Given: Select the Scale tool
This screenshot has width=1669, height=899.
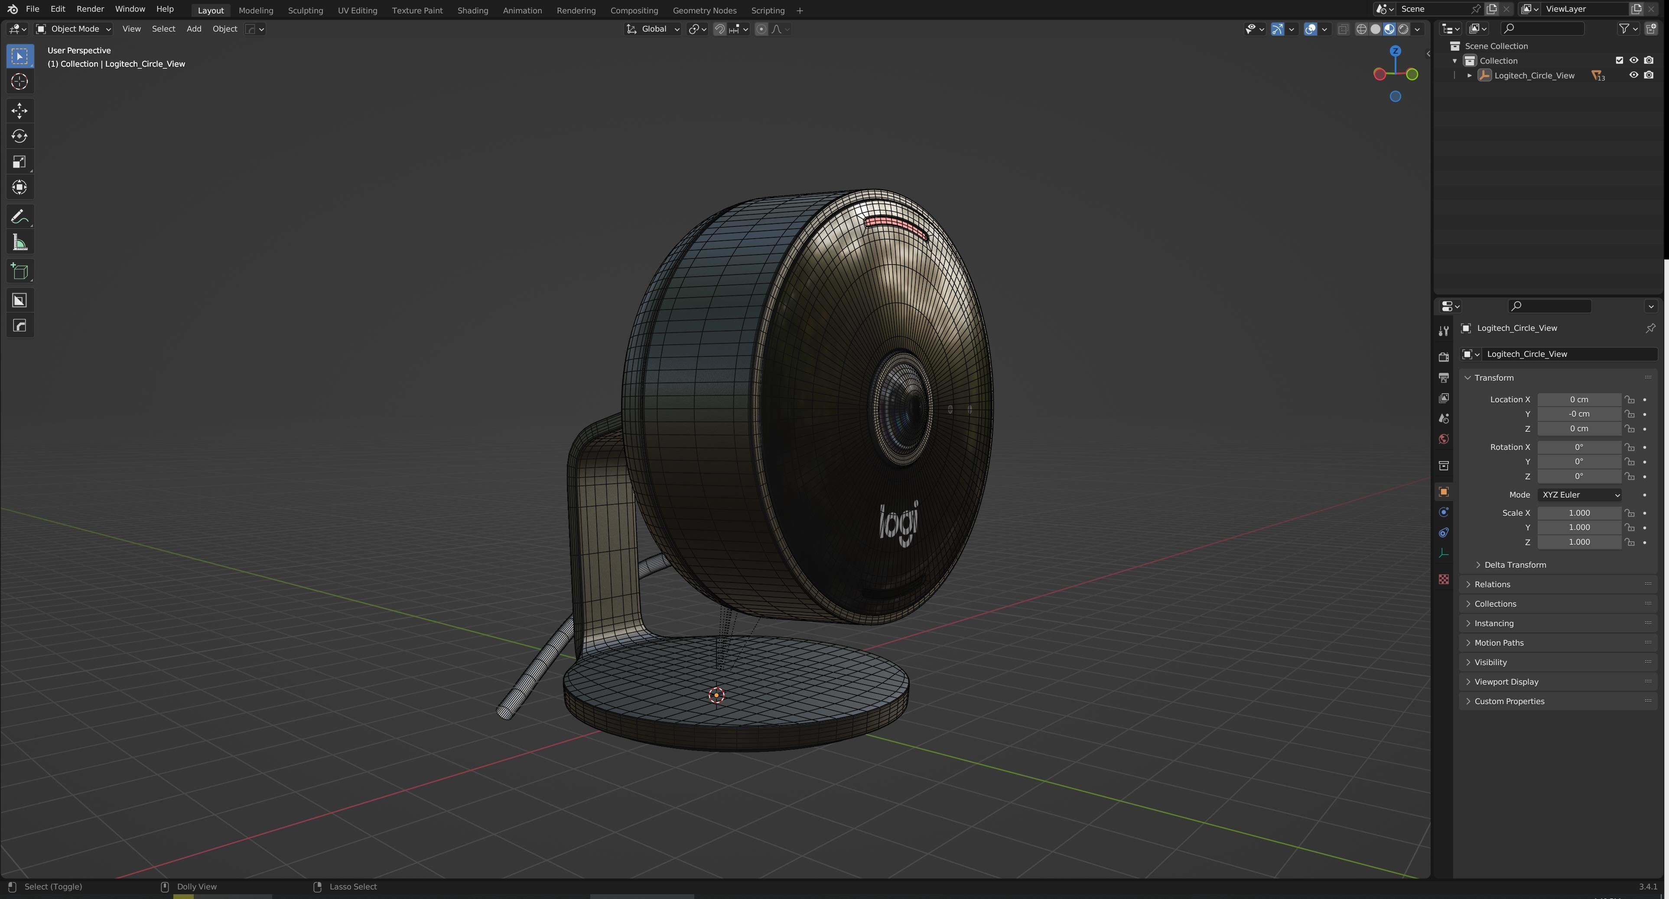Looking at the screenshot, I should 20,162.
